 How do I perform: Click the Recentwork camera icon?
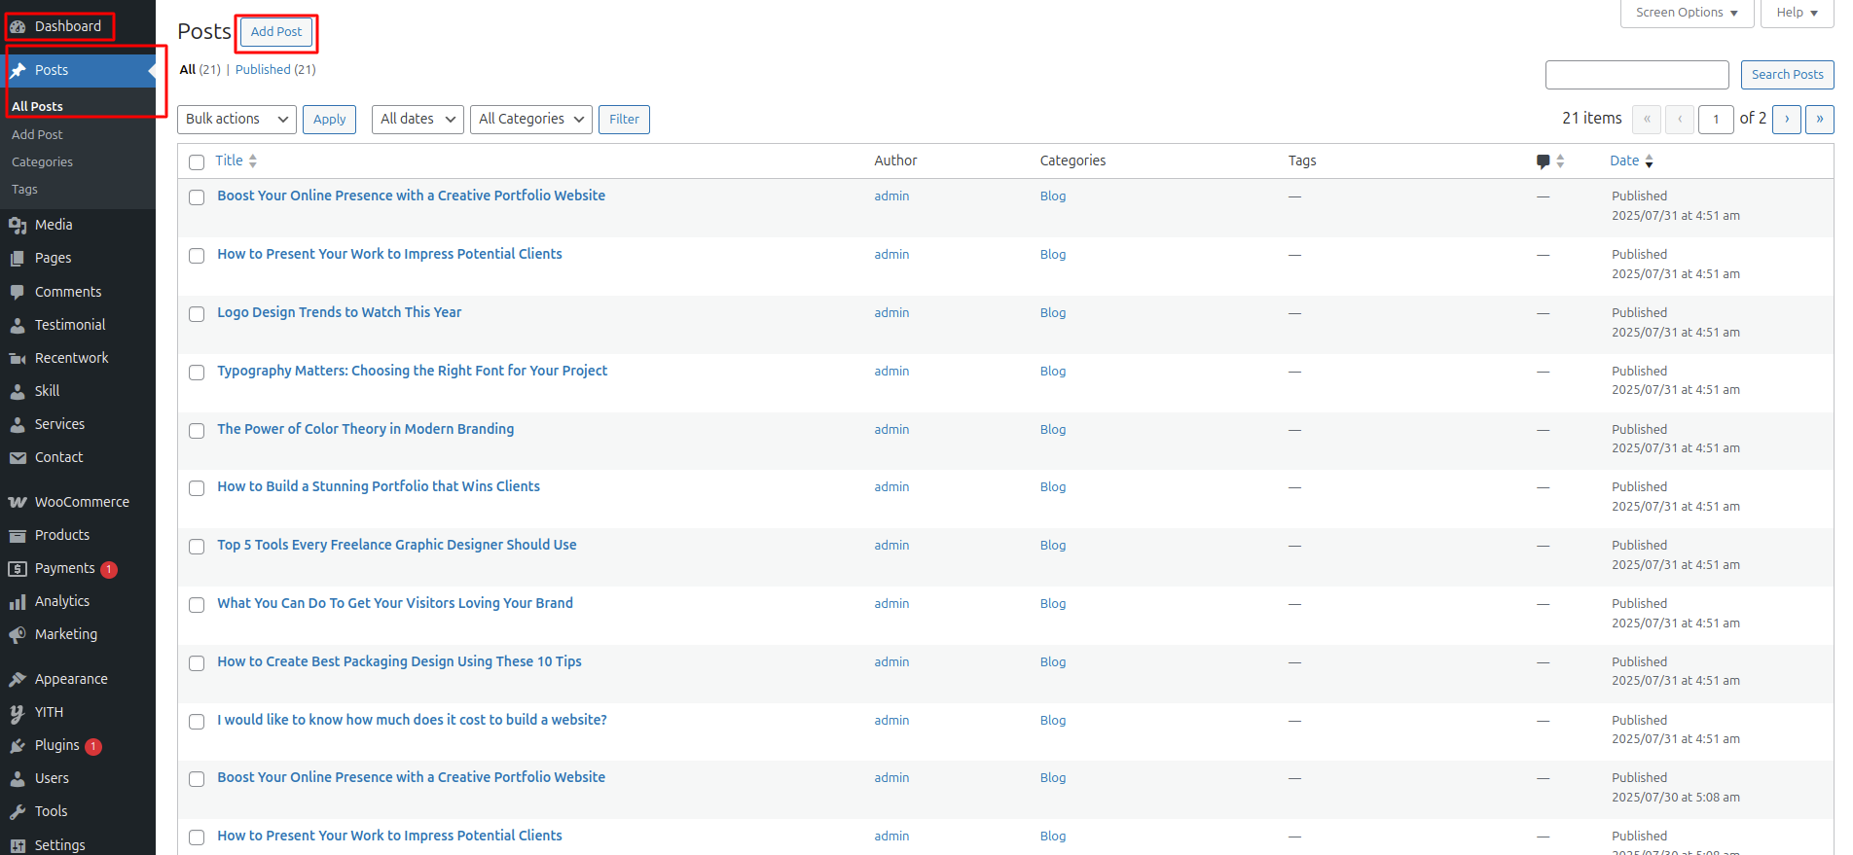(18, 358)
